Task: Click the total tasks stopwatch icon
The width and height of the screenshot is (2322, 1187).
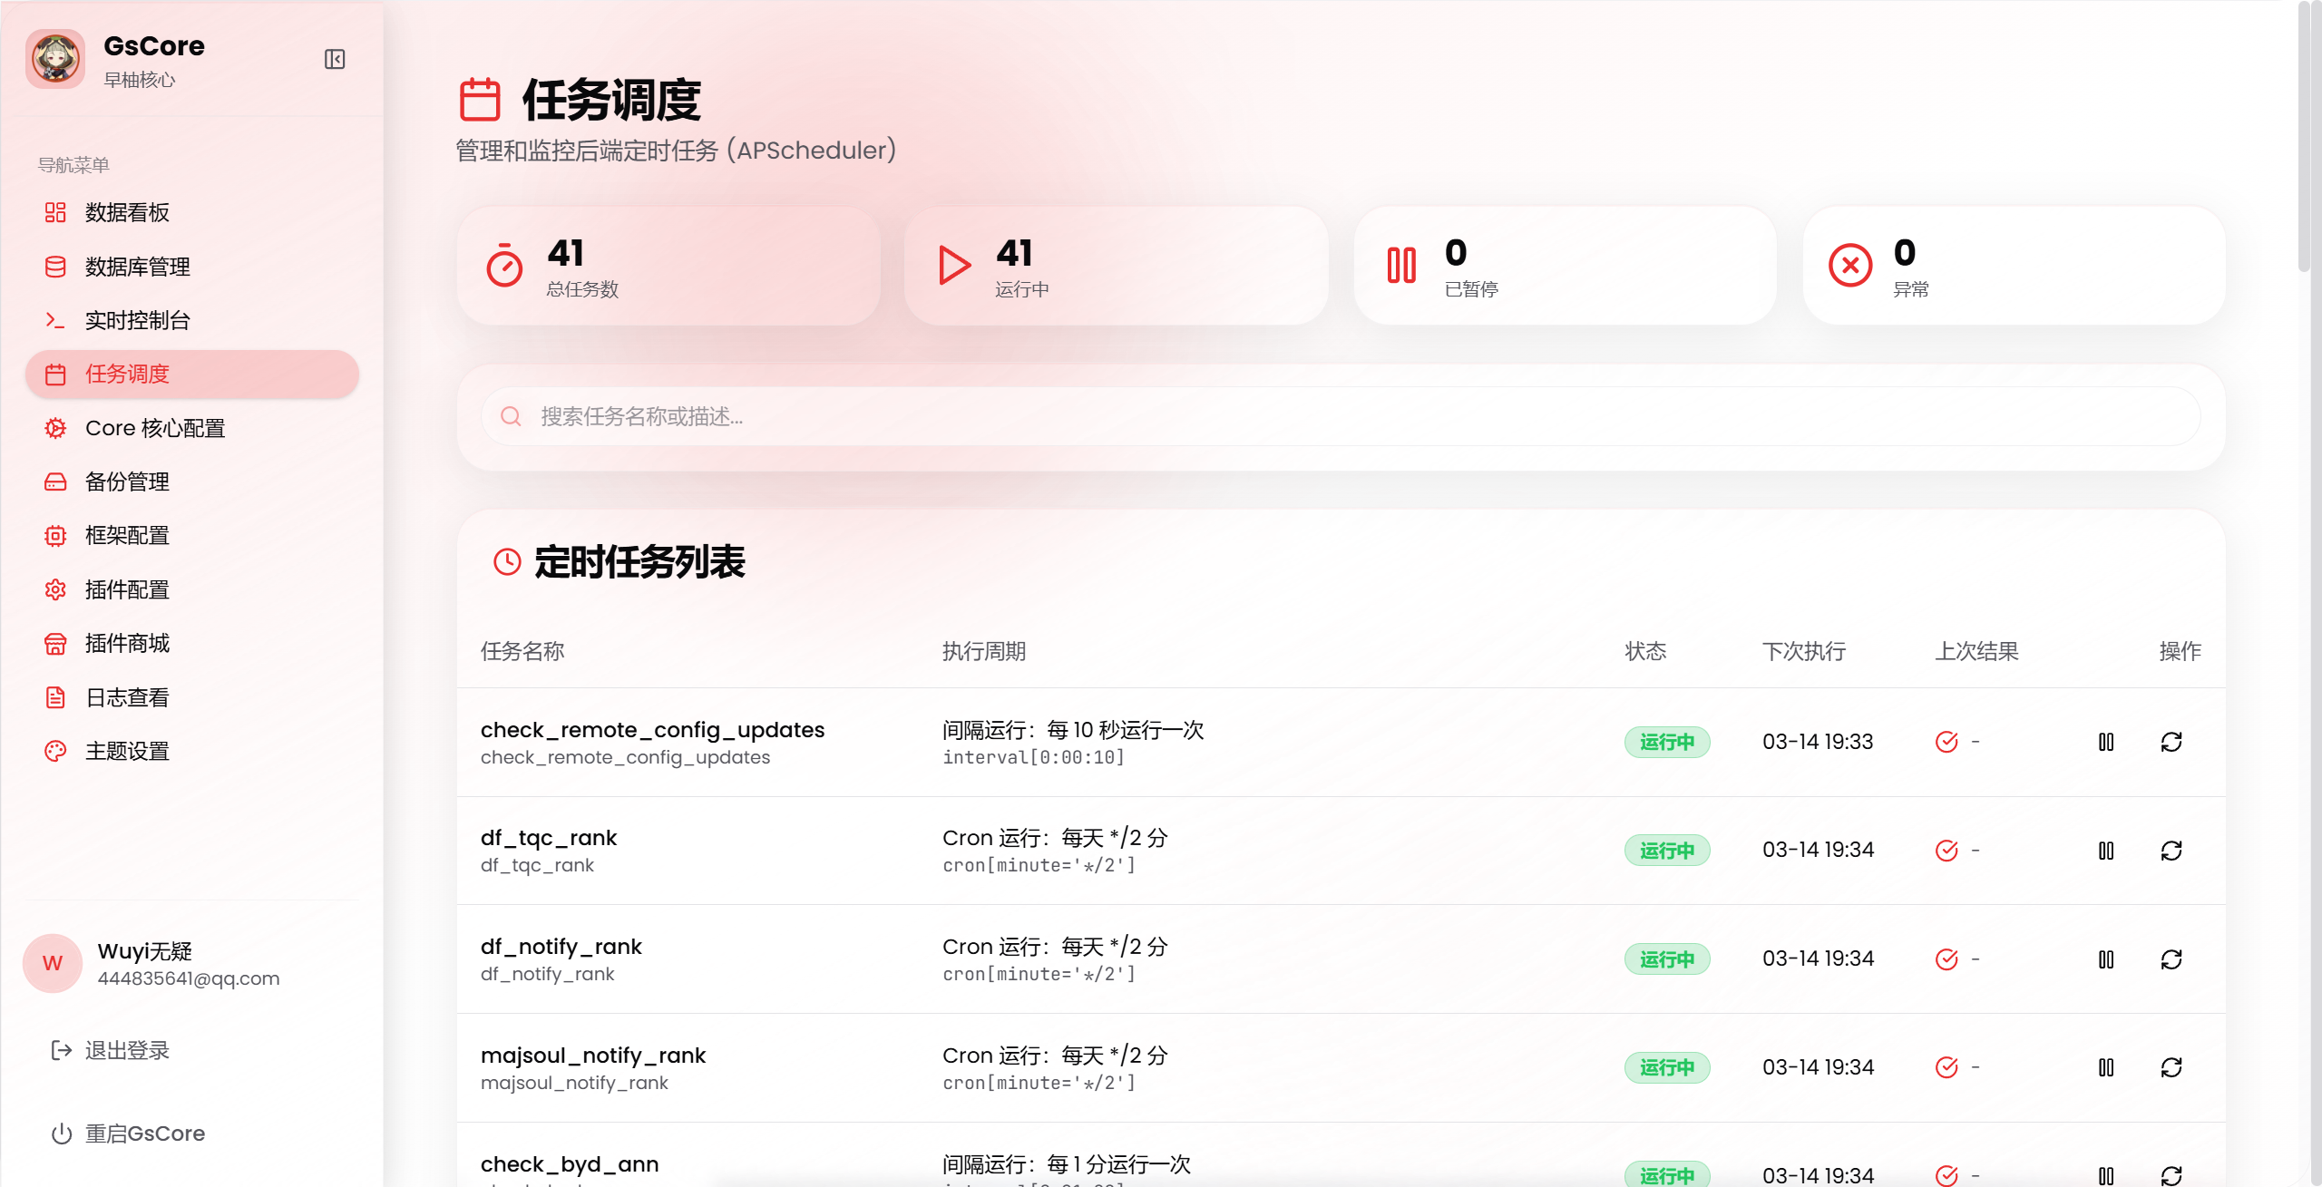Action: pos(504,266)
